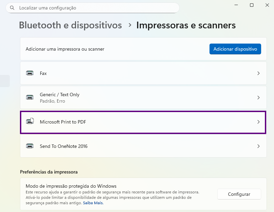The width and height of the screenshot is (274, 212).
Task: Click the search magnifier icon
Action: (12, 8)
